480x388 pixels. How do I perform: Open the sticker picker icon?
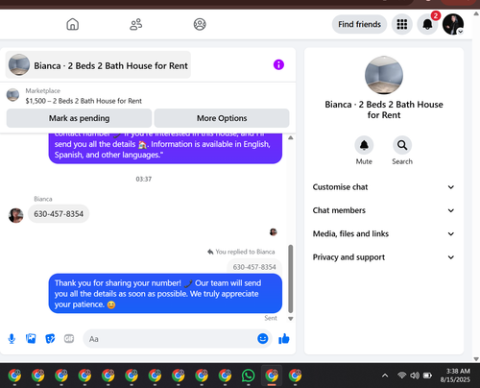tap(50, 339)
